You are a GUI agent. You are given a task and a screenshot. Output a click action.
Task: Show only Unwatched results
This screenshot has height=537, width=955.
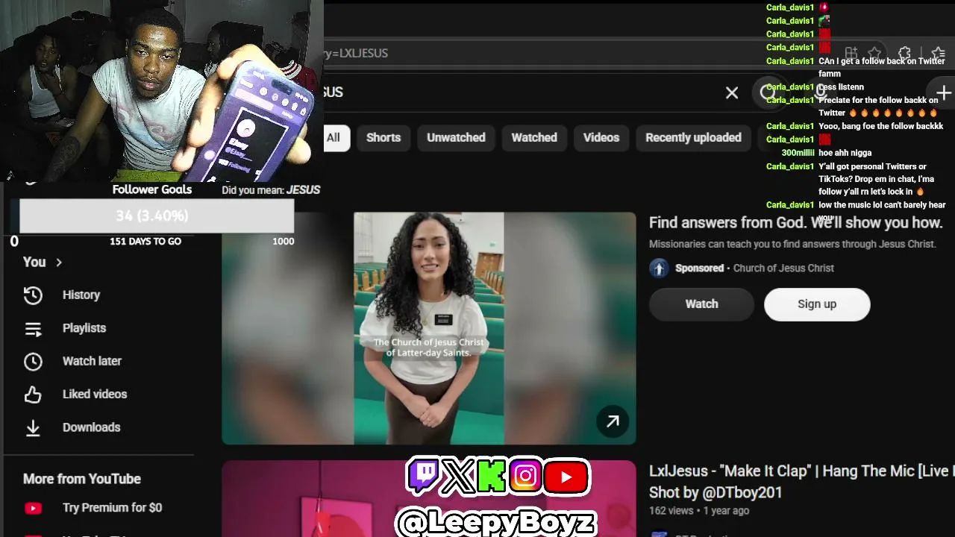456,138
